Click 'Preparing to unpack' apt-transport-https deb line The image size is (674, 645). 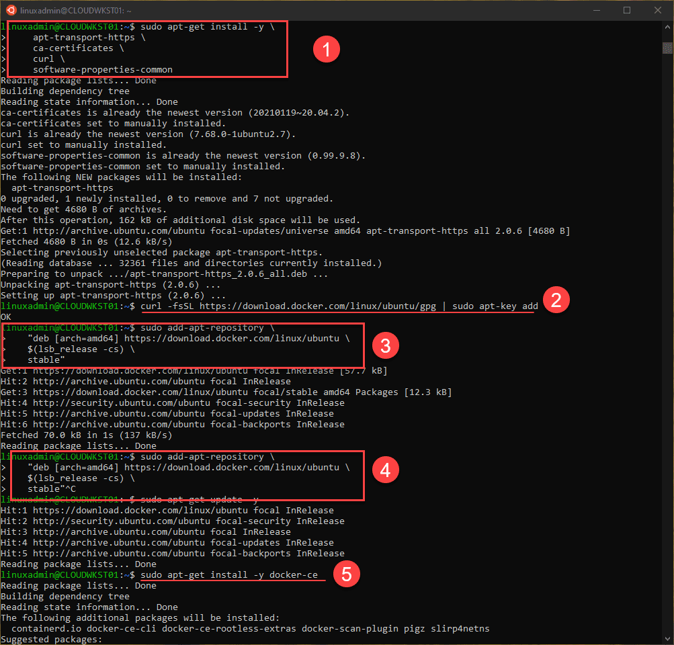click(x=164, y=273)
